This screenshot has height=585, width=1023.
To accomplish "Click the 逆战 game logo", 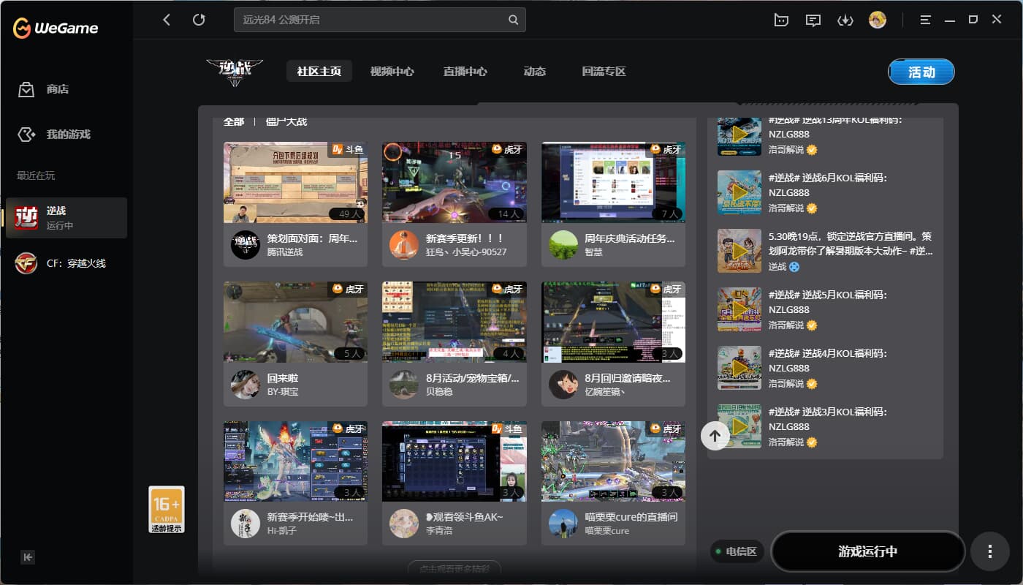I will point(234,72).
